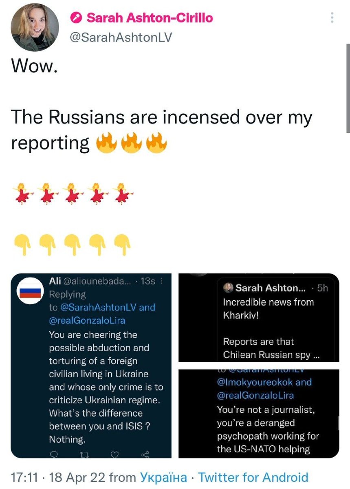Open Sarah Ashton-Cirillo's profile avatar photo
This screenshot has height=489, width=350.
pos(35,29)
